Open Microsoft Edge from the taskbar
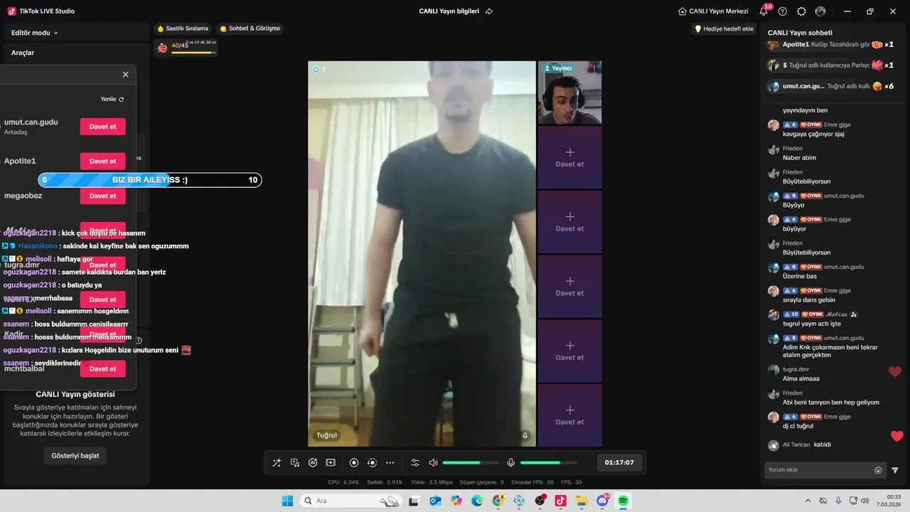The height and width of the screenshot is (512, 910). pos(477,501)
